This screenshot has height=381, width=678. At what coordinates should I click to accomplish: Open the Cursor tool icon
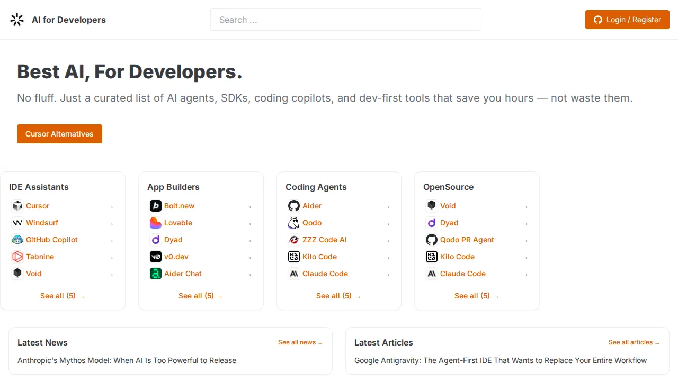click(x=17, y=206)
